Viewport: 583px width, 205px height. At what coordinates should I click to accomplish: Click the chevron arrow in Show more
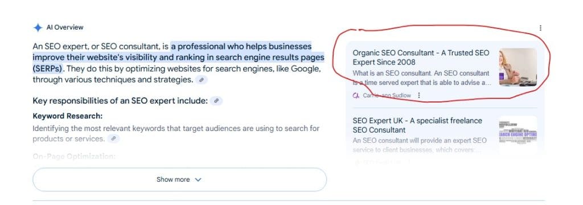198,180
